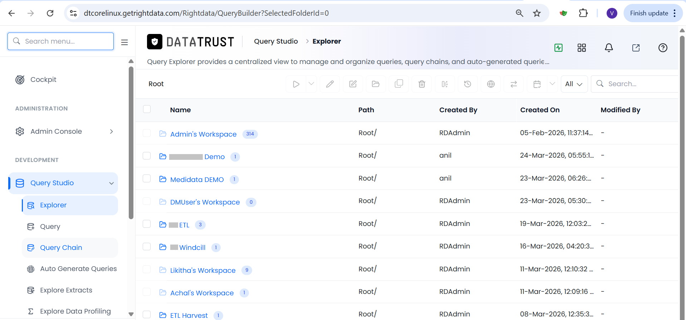Bookmark this page with star icon
The height and width of the screenshot is (320, 686).
tap(537, 13)
